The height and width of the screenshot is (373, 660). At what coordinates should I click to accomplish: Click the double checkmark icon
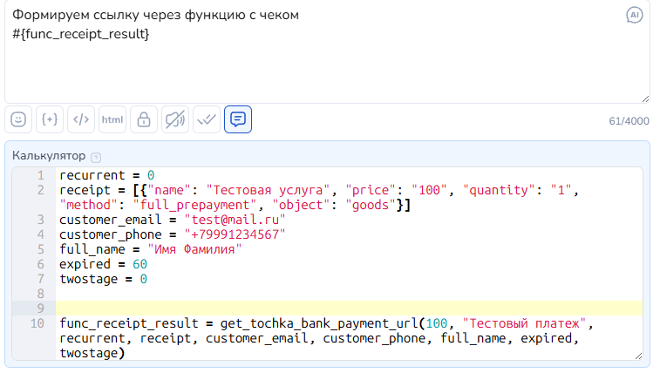pyautogui.click(x=207, y=119)
